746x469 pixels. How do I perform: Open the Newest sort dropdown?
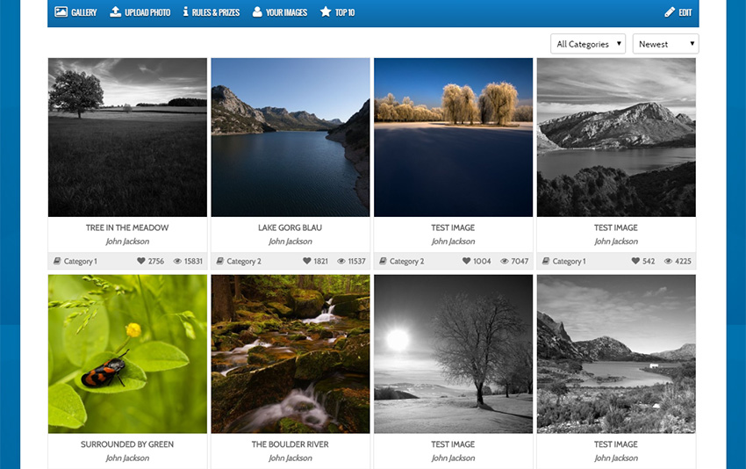tap(665, 44)
